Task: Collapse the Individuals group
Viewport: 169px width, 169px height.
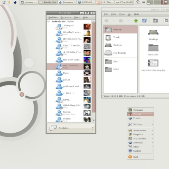Action: coord(49,22)
